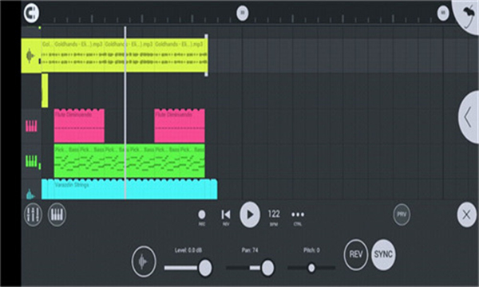Select the first Flute Diminuendo pink clip

click(x=79, y=126)
